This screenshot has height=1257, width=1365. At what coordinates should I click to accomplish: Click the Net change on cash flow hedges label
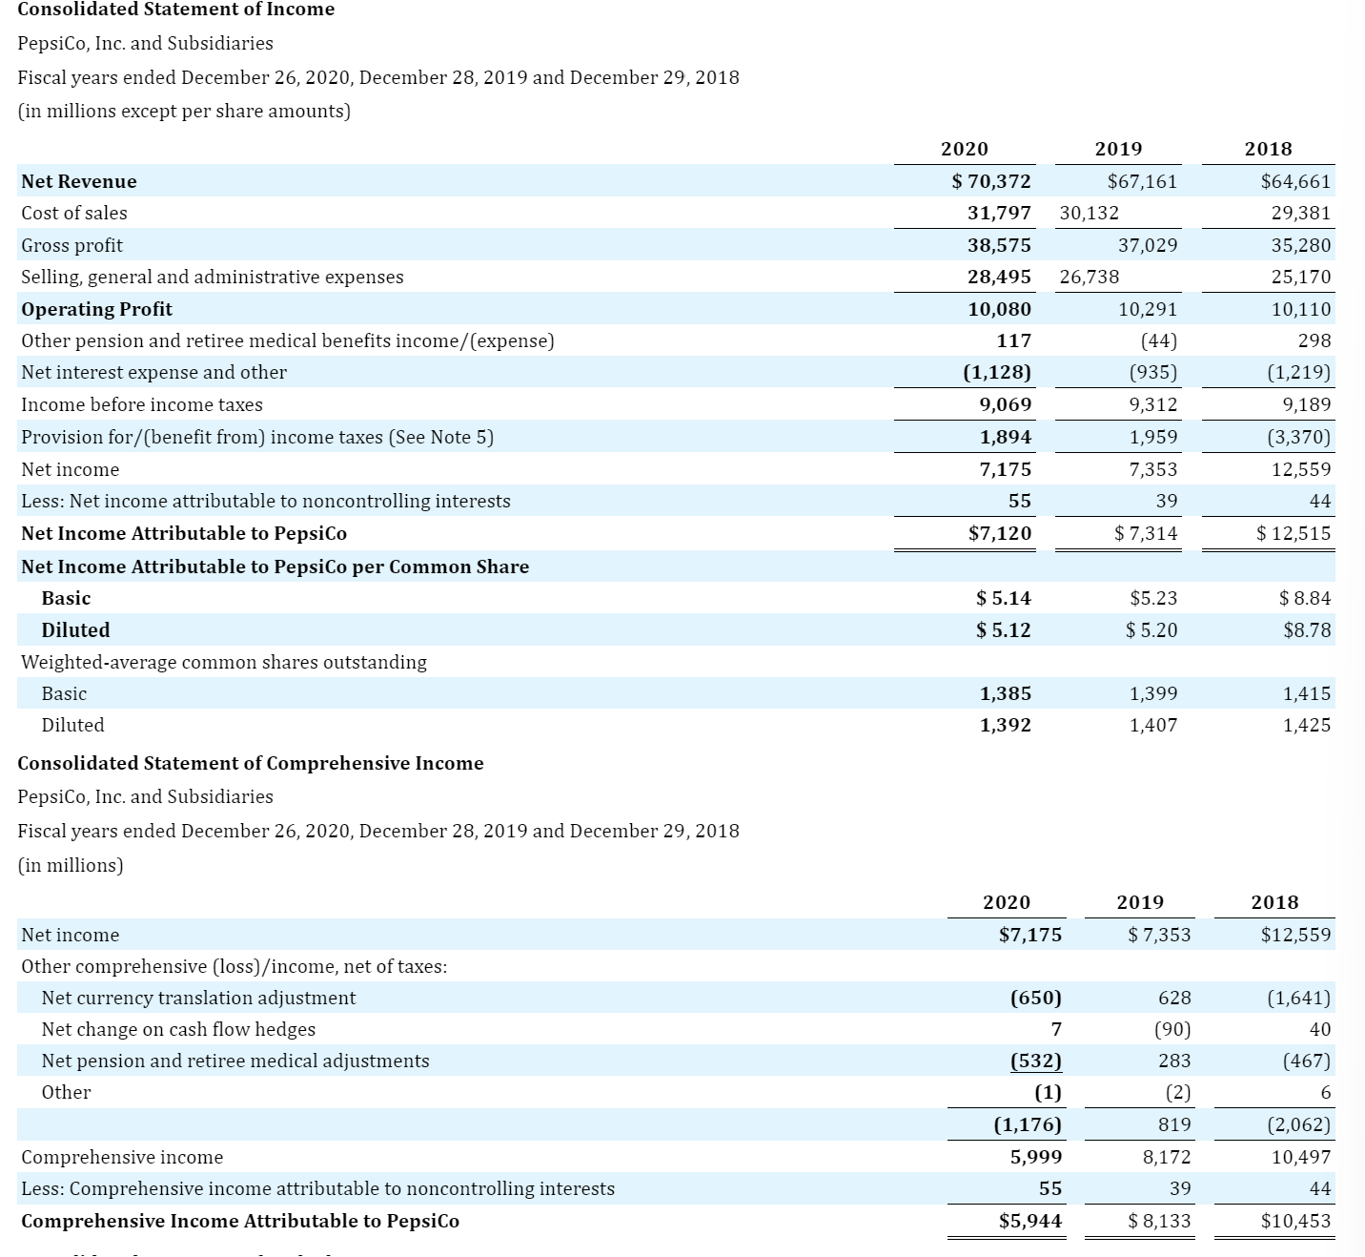point(178,1029)
